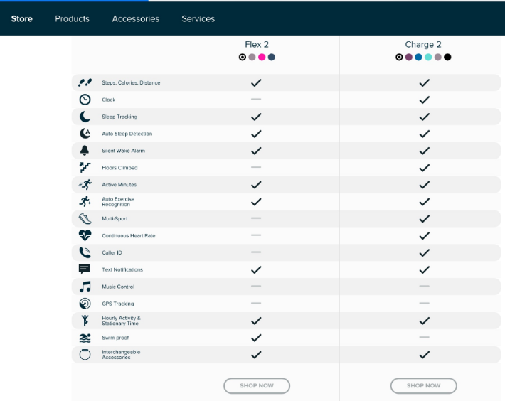Click the Flex 2 checkmark for Swim-proof
505x401 pixels.
tap(256, 338)
